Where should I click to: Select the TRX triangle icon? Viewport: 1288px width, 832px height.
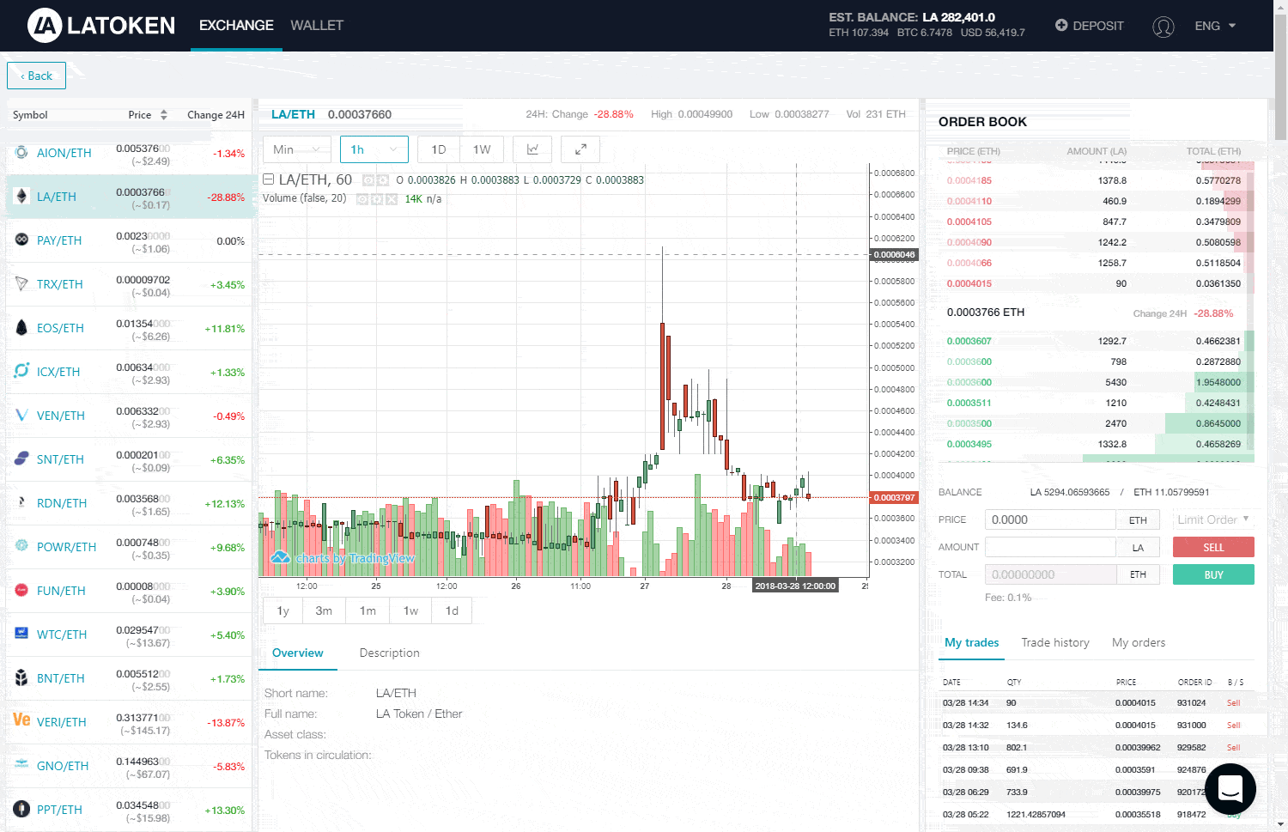click(21, 283)
